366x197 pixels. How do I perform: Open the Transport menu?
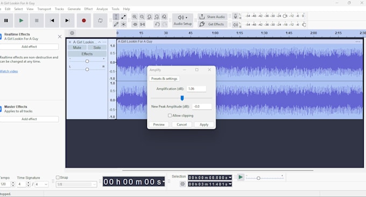coord(44,9)
